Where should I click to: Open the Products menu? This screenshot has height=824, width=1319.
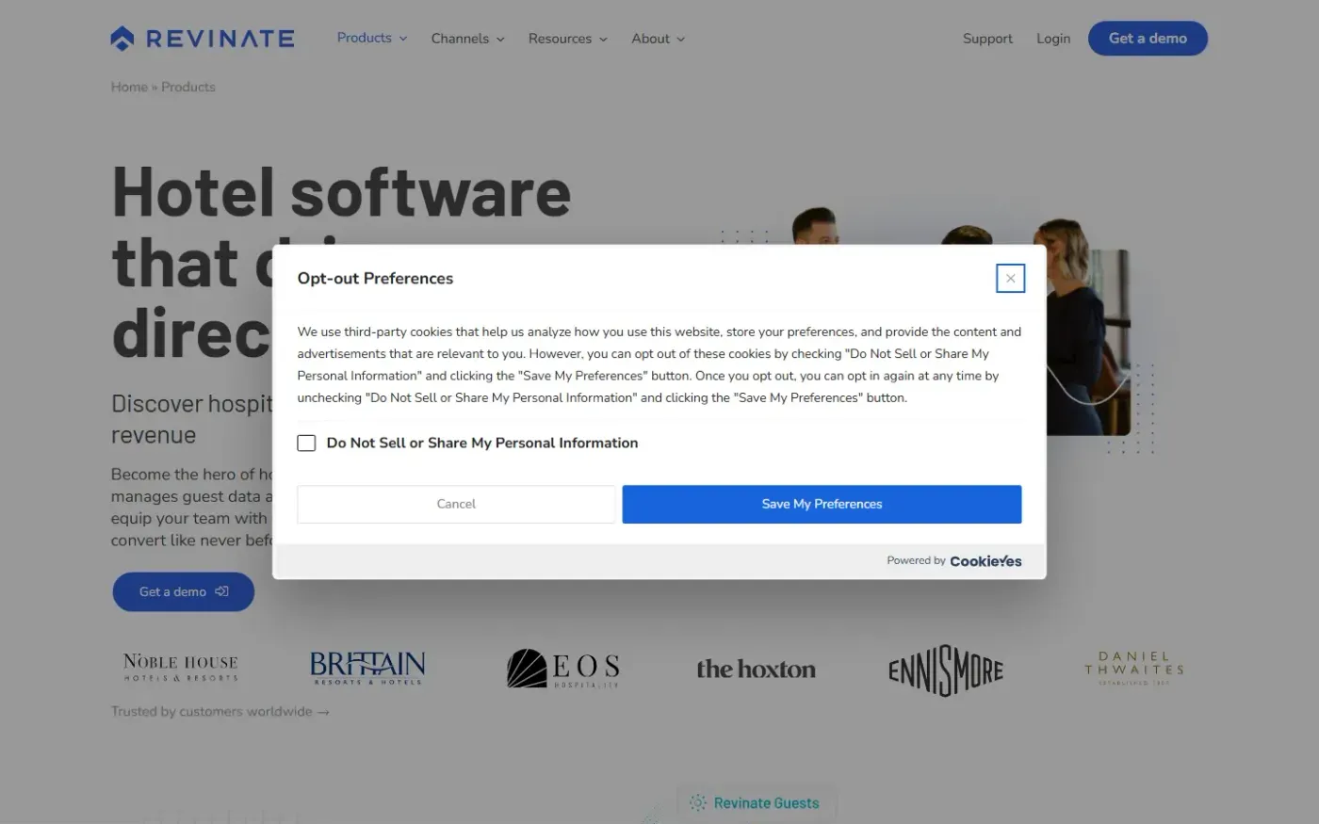click(x=372, y=38)
